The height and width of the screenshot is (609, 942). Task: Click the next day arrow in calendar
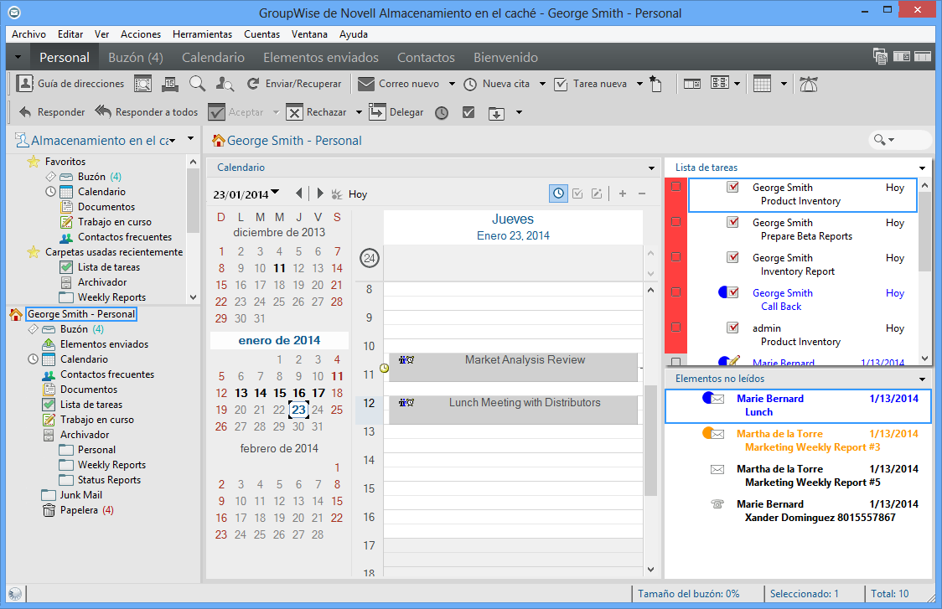(x=320, y=194)
